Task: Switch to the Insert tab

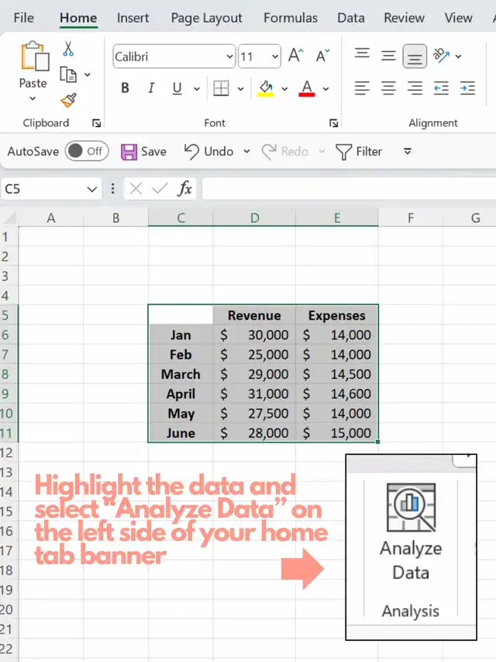Action: click(x=133, y=18)
